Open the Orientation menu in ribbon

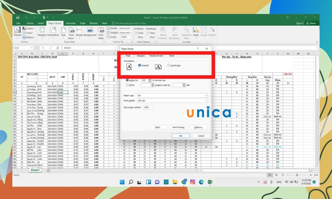53,33
